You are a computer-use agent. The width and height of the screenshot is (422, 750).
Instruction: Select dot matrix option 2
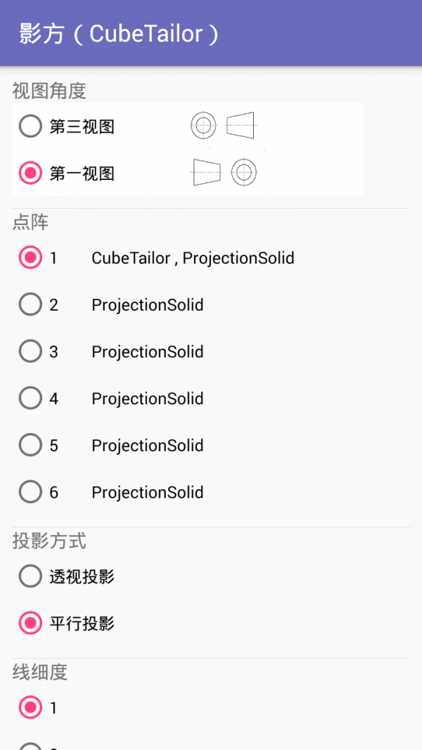point(30,304)
